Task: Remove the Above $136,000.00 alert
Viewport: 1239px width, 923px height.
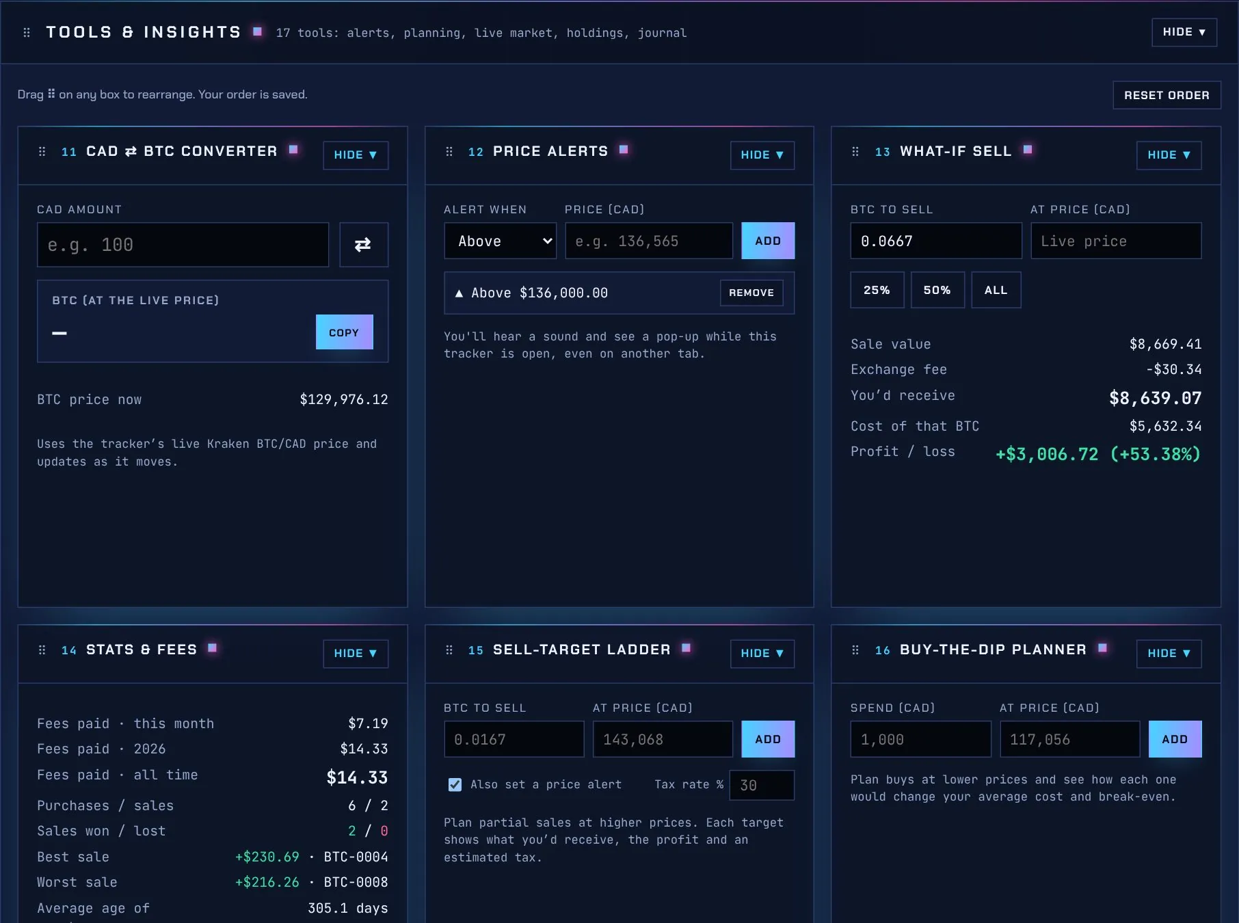Action: pyautogui.click(x=751, y=293)
